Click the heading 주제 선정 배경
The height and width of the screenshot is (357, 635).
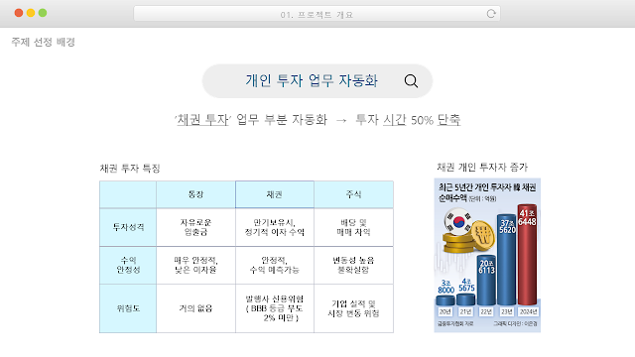[x=43, y=42]
